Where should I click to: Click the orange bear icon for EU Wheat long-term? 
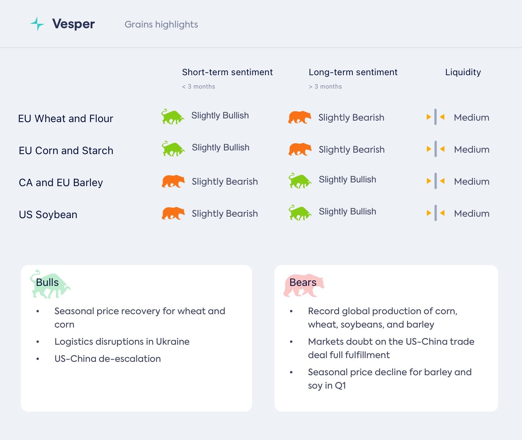(299, 117)
